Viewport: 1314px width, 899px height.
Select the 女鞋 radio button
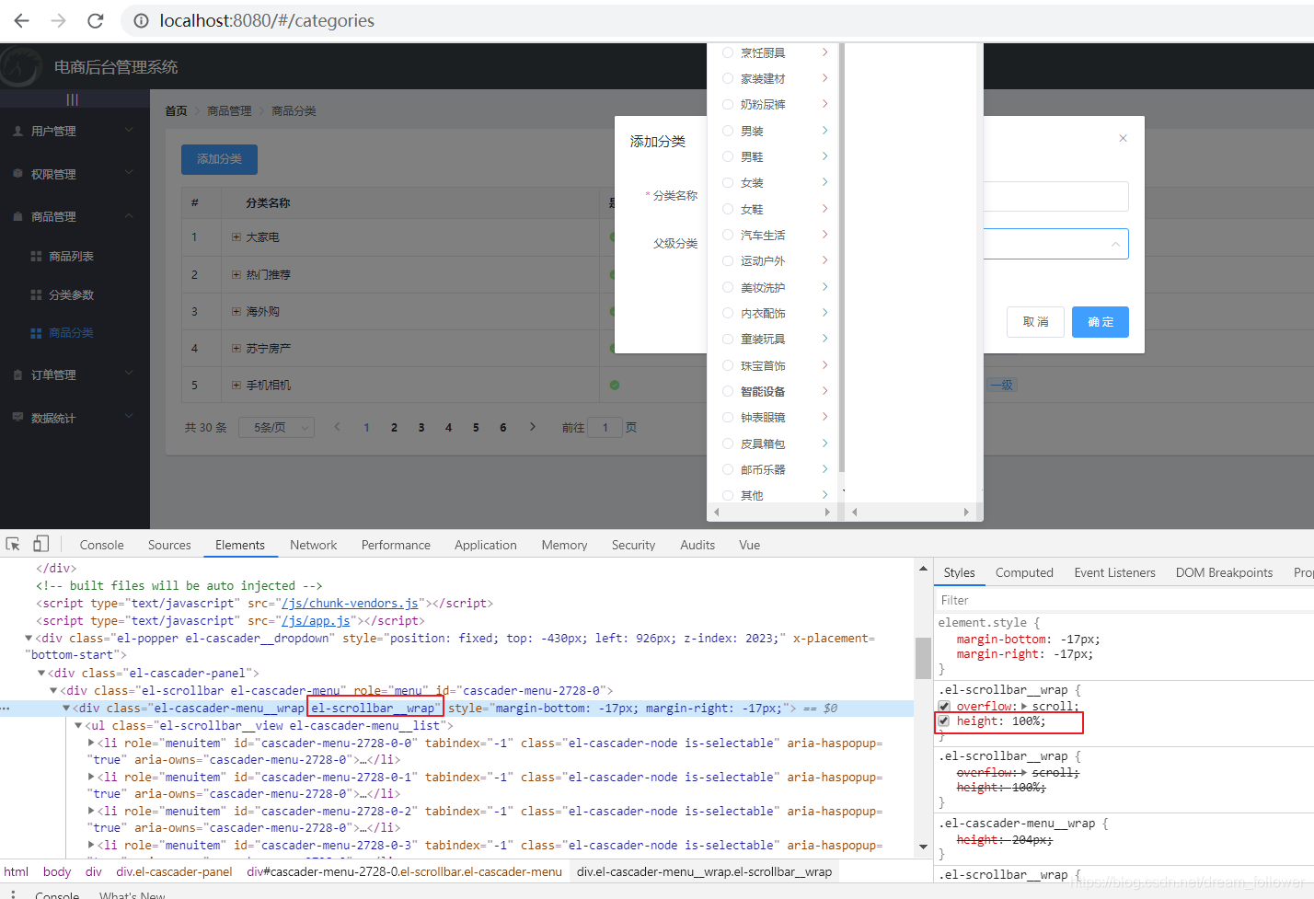pos(728,209)
